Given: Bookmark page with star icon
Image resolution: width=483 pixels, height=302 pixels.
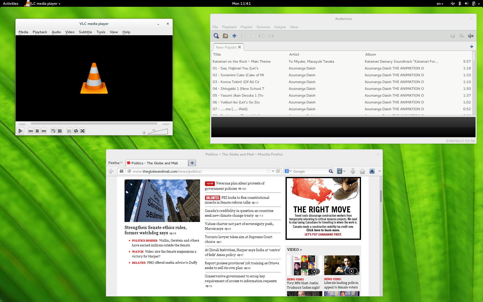Looking at the screenshot, I should click(269, 171).
